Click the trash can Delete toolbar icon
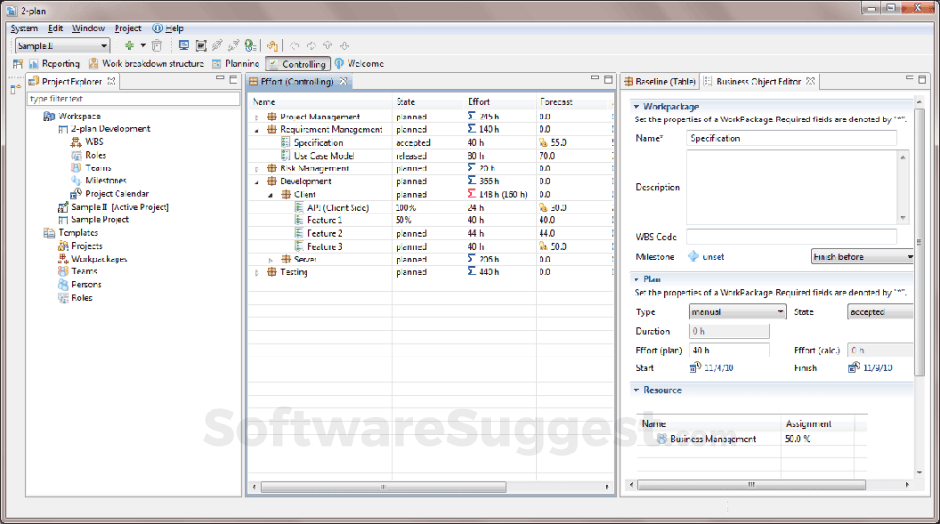 pyautogui.click(x=157, y=46)
